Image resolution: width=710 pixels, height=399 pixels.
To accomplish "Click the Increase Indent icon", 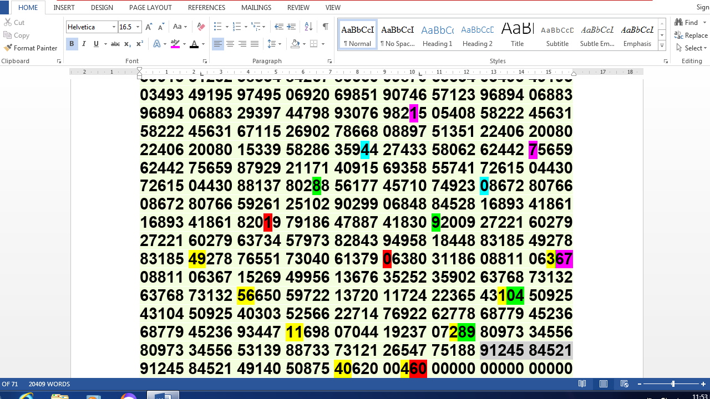I will tap(291, 27).
